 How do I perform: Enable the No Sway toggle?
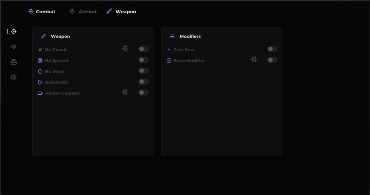pos(143,71)
